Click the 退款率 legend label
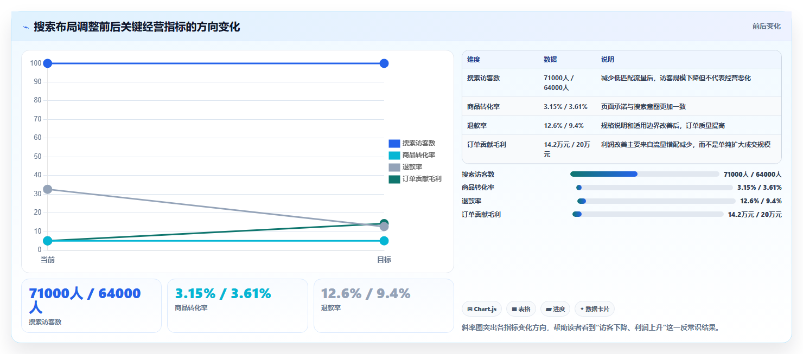This screenshot has width=803, height=354. coord(412,167)
